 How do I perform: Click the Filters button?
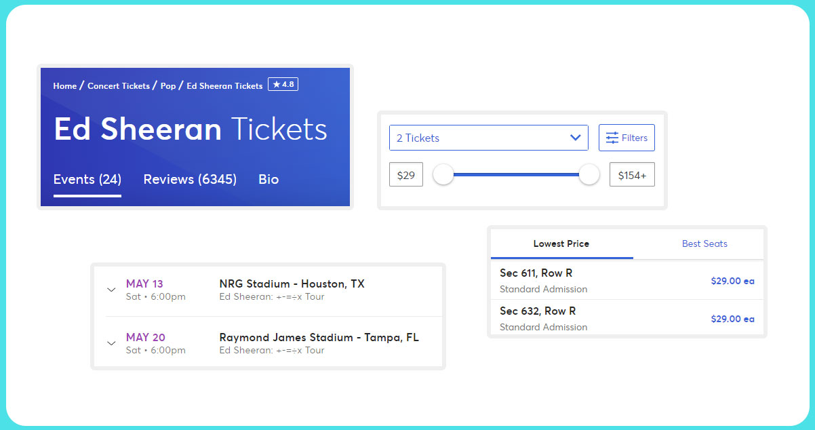(x=627, y=138)
